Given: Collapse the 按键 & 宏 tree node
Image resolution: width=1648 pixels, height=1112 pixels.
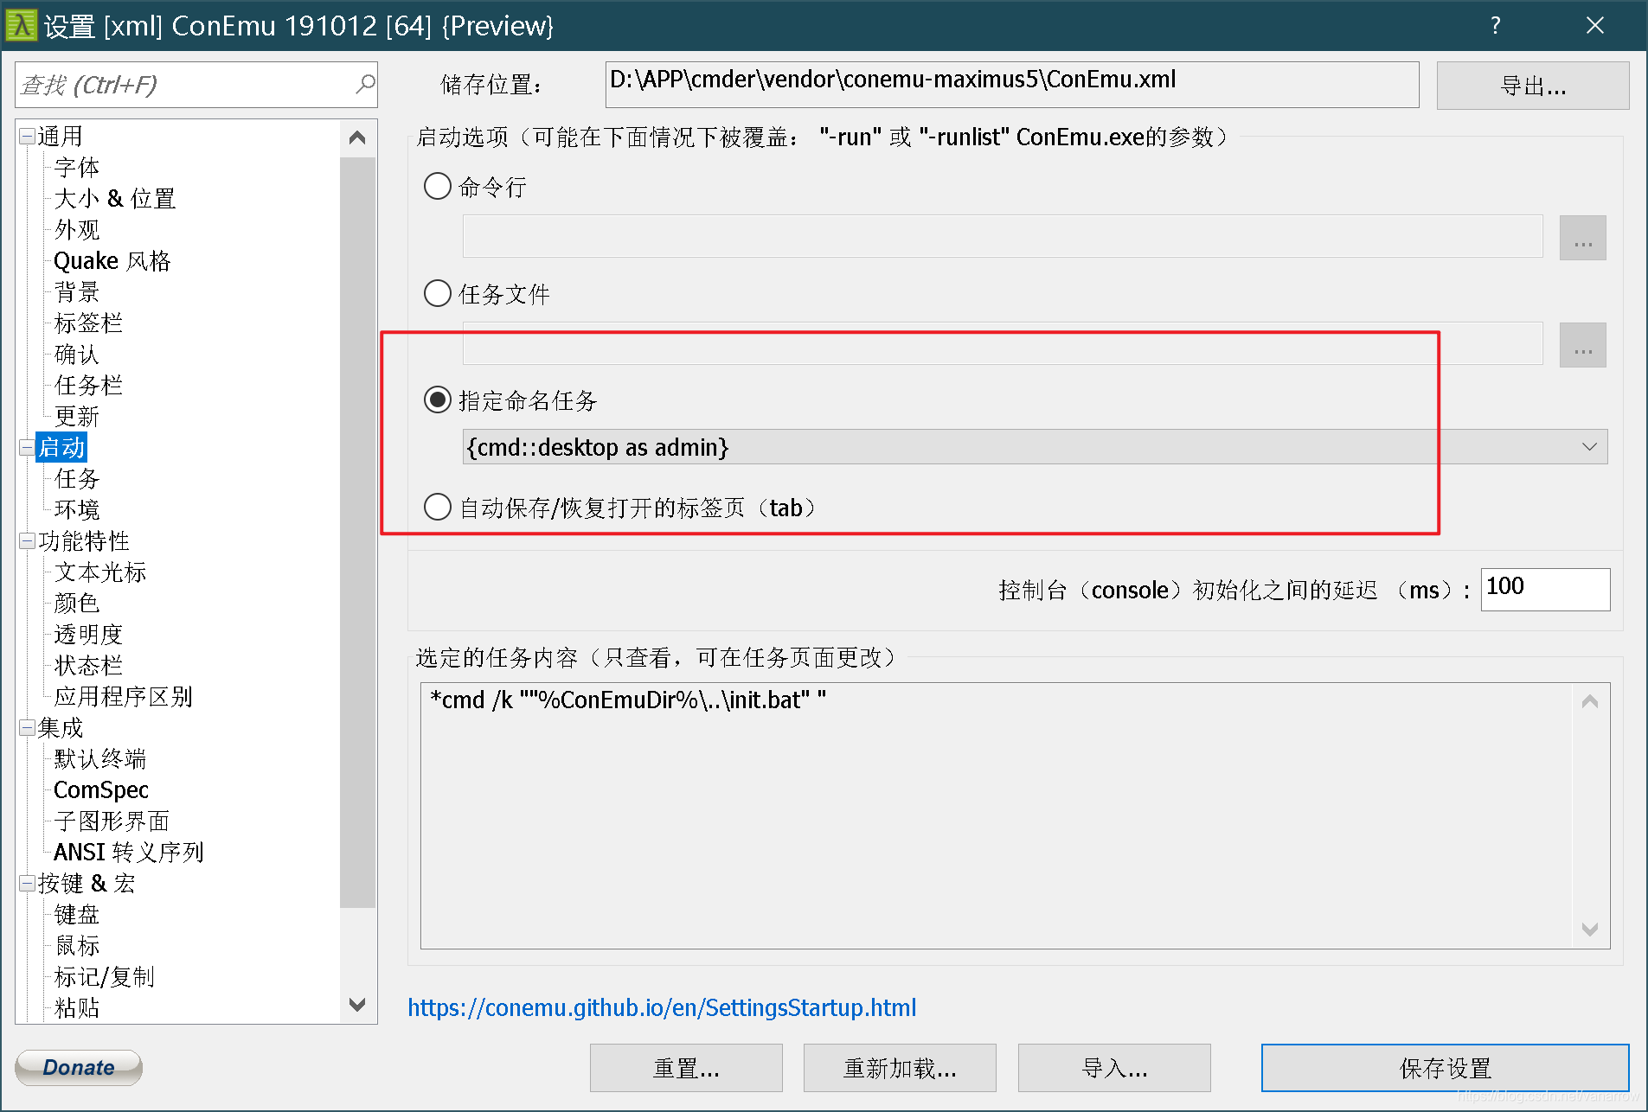Looking at the screenshot, I should (x=27, y=883).
